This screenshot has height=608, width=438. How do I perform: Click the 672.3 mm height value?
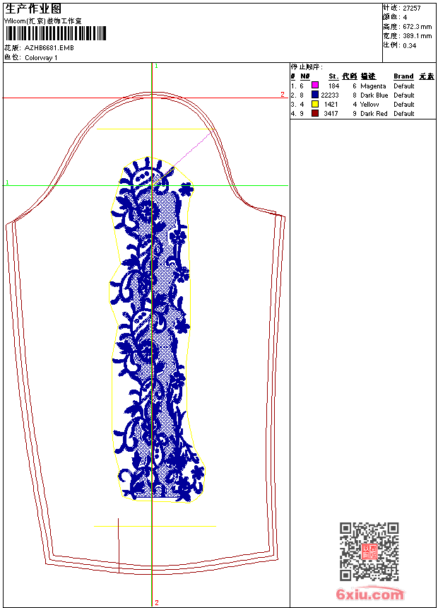pos(417,26)
